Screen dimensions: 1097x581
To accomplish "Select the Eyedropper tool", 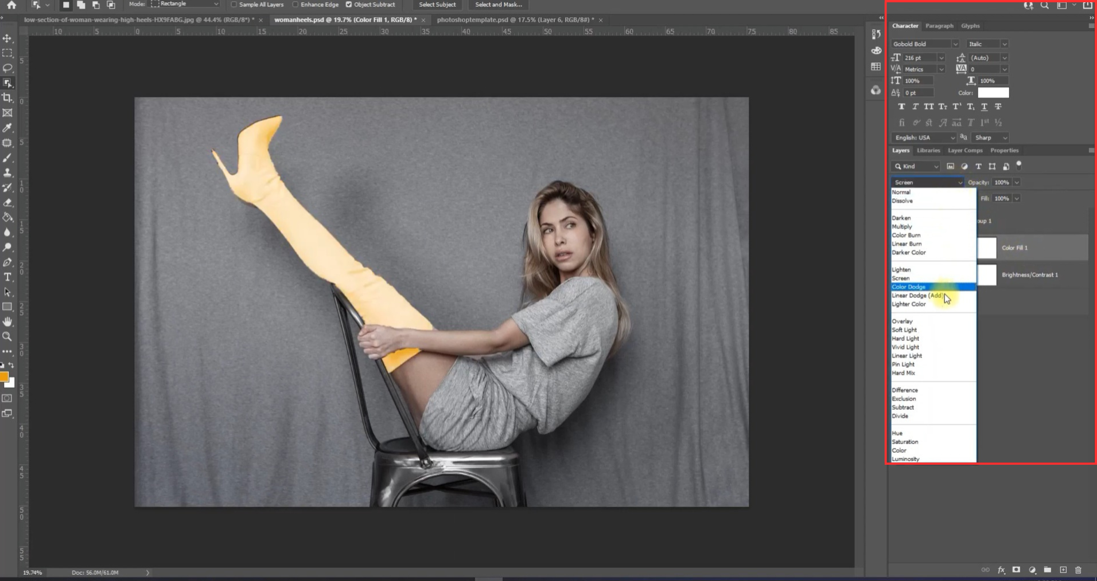I will click(7, 128).
